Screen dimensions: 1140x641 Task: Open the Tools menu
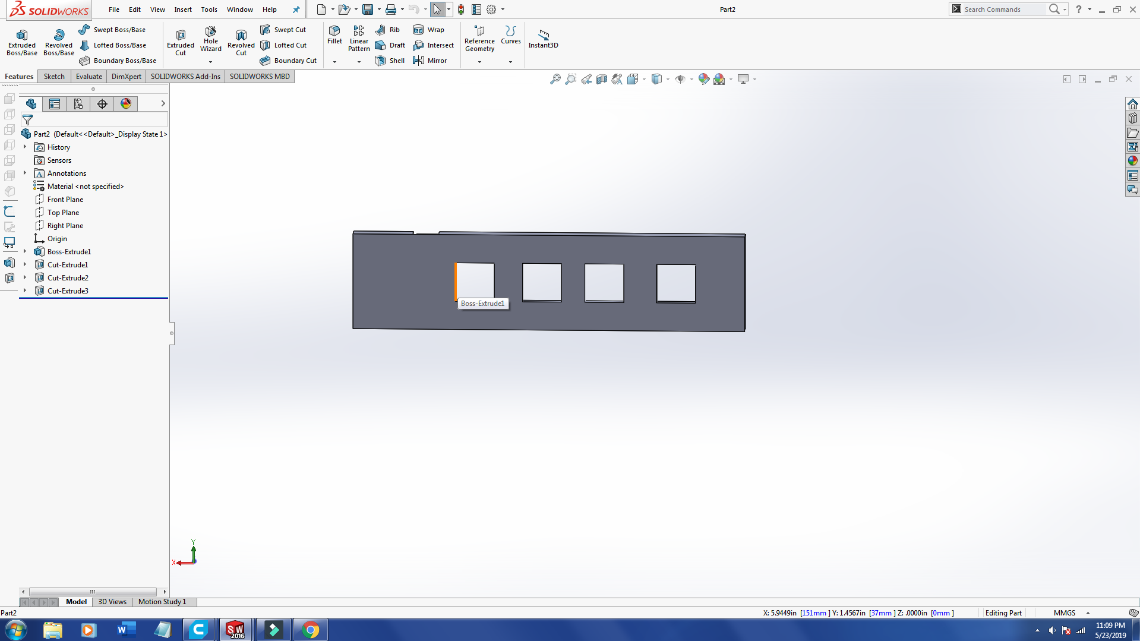point(209,10)
